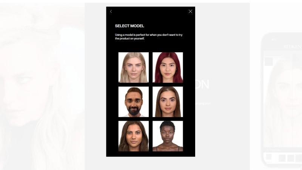Choose the red-haired model photo
The height and width of the screenshot is (170, 302).
pyautogui.click(x=168, y=67)
